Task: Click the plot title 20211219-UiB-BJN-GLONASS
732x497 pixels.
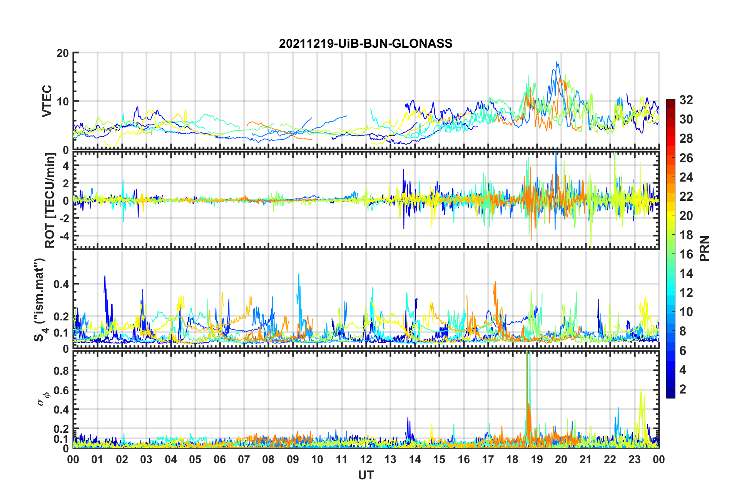Action: (x=366, y=43)
